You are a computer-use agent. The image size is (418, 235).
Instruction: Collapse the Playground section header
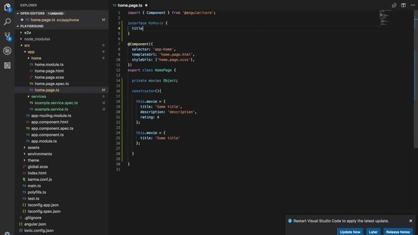pos(32,26)
